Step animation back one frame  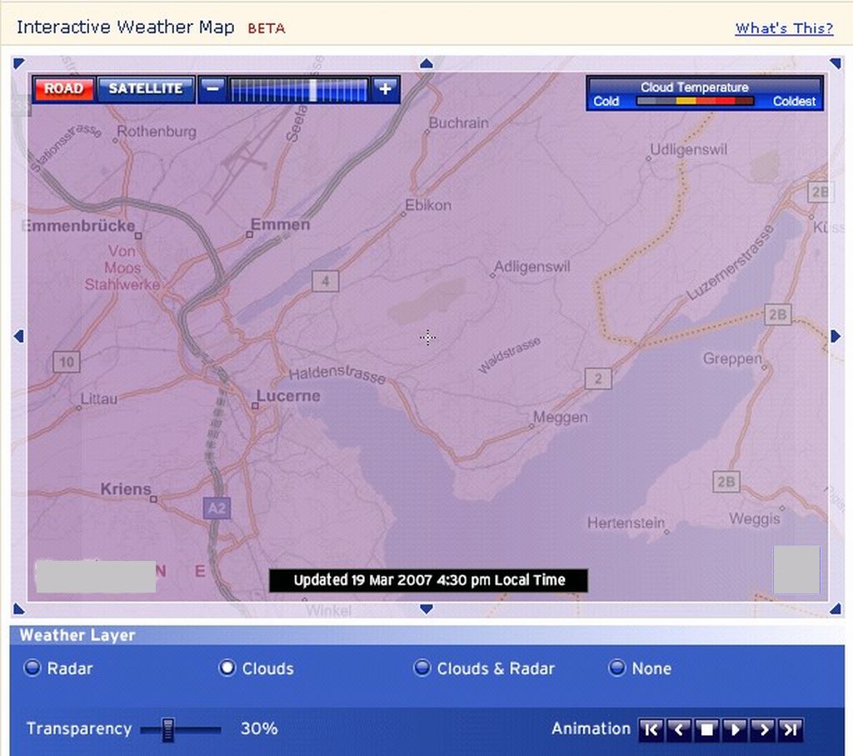pyautogui.click(x=678, y=729)
